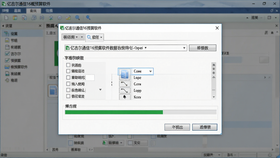Click the window layout icon at toolbar right

coord(269,18)
